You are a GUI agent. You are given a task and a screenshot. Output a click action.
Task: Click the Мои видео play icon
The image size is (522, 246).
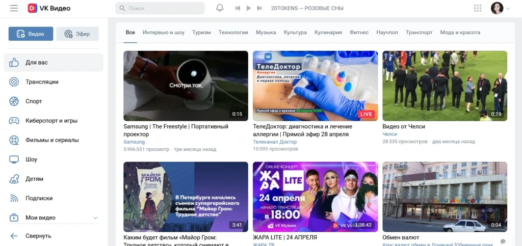[14, 218]
